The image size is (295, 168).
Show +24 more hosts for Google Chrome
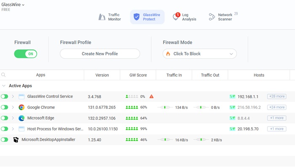pyautogui.click(x=277, y=107)
